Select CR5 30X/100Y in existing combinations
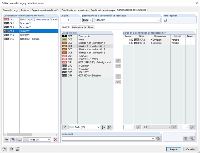This screenshot has height=153, width=200. [x=31, y=35]
